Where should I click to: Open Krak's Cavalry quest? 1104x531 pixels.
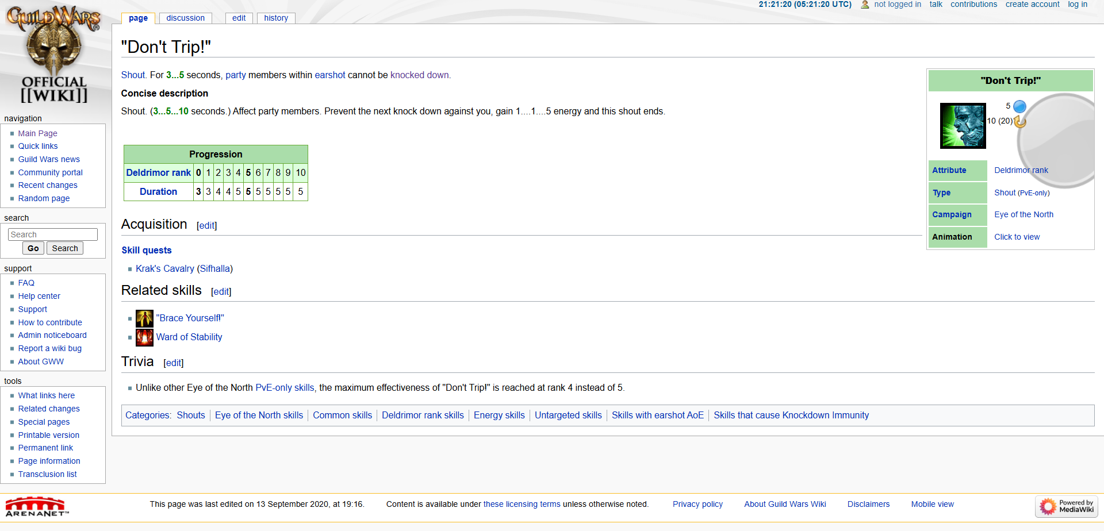coord(165,268)
